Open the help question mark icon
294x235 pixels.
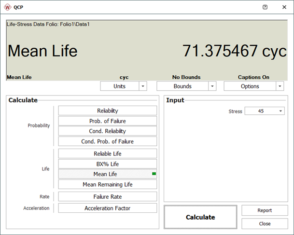(x=265, y=7)
